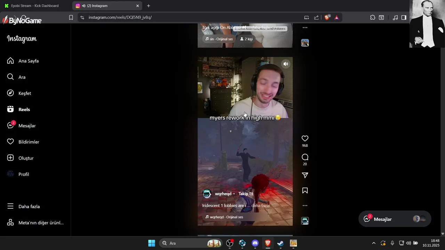Viewport: 445px width, 250px height.
Task: Open Ana Sayfa in Instagram sidebar
Action: [x=23, y=61]
